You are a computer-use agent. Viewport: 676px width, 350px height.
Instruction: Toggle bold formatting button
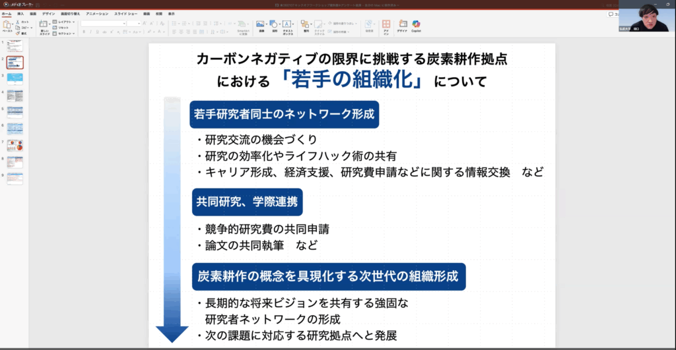83,32
